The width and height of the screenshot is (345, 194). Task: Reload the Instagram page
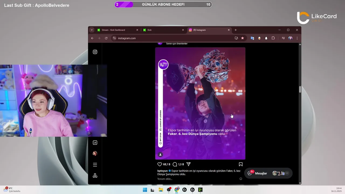106,38
